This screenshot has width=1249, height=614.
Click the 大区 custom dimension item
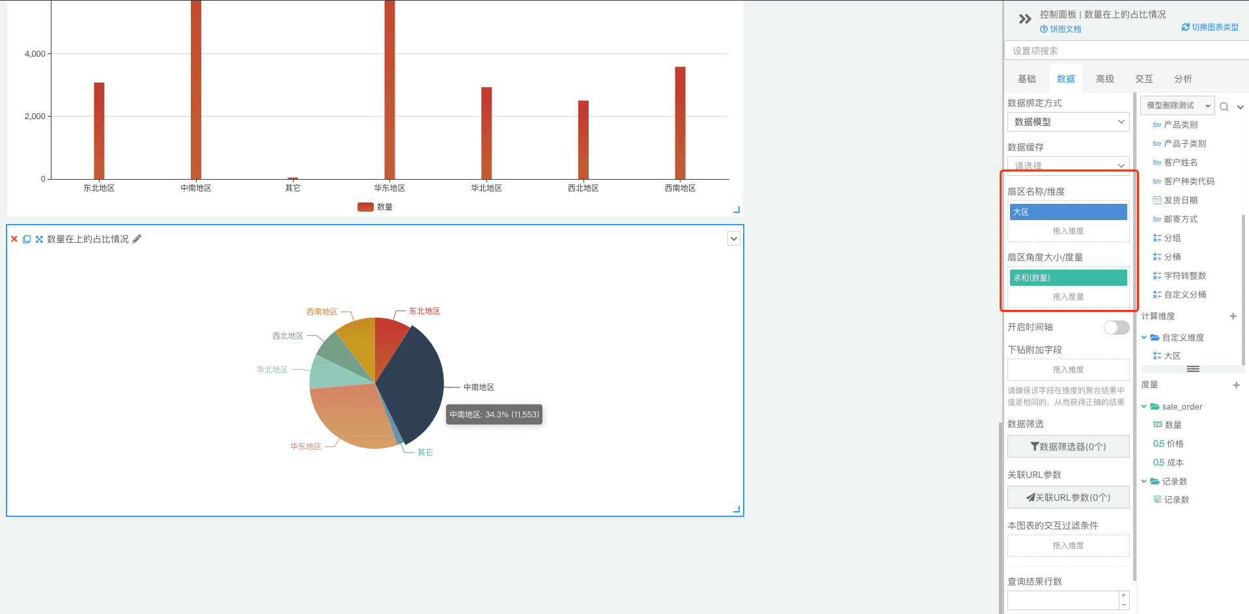1167,356
